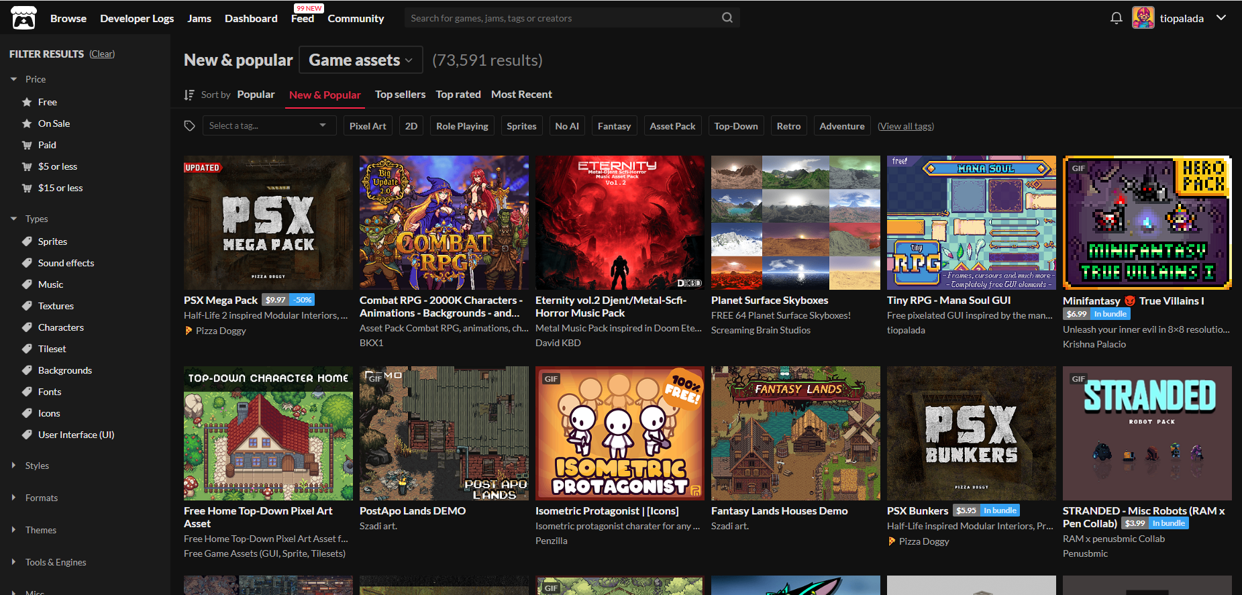Apply the 2D tag
The height and width of the screenshot is (595, 1242).
point(411,126)
